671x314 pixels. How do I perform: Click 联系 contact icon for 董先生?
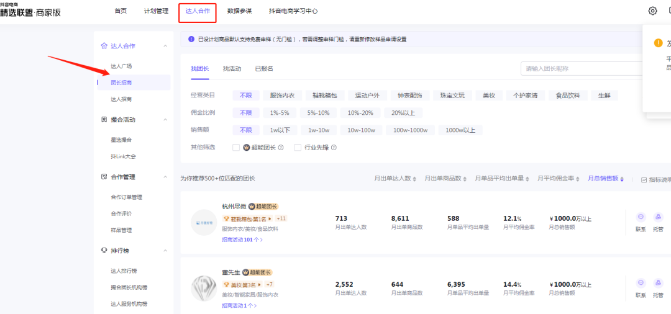click(641, 283)
